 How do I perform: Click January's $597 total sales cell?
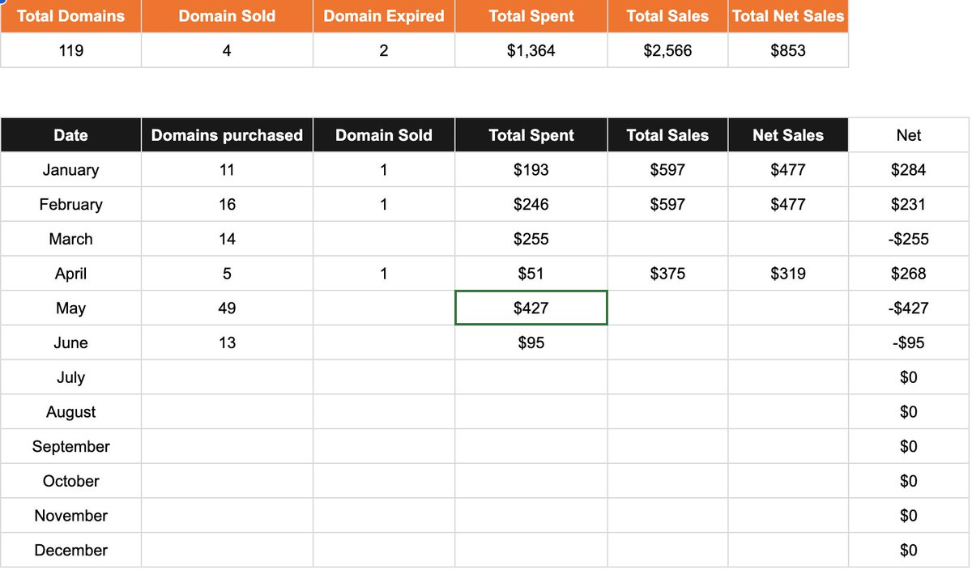point(667,170)
